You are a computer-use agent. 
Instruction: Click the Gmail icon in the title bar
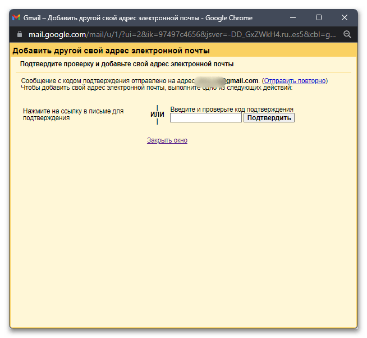click(x=16, y=18)
